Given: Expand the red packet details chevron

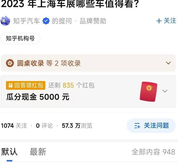Looking at the screenshot, I should (165, 91).
